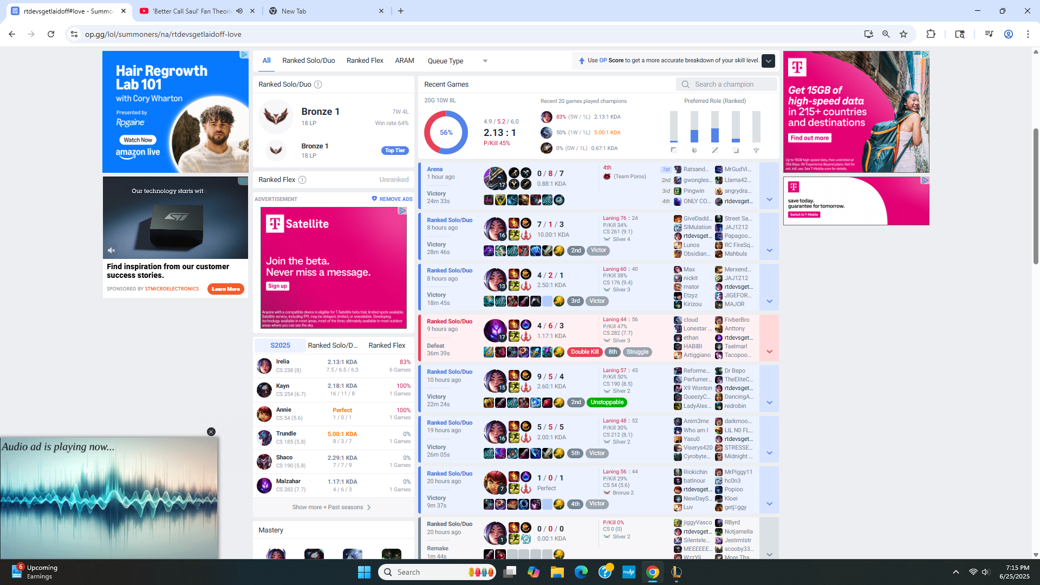
Task: Close the audio ad popup
Action: coord(211,432)
